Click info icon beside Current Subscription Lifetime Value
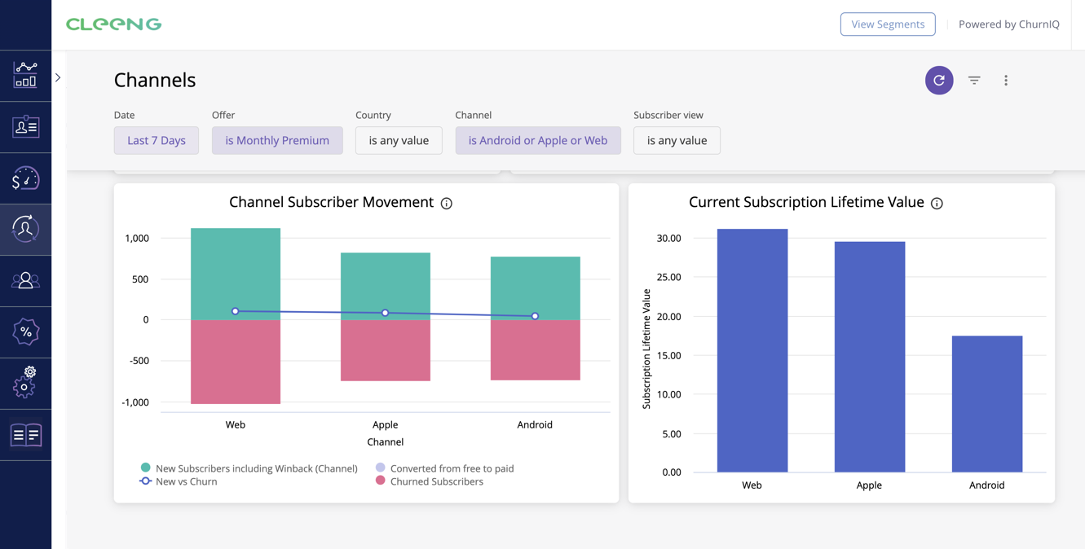 pos(937,204)
